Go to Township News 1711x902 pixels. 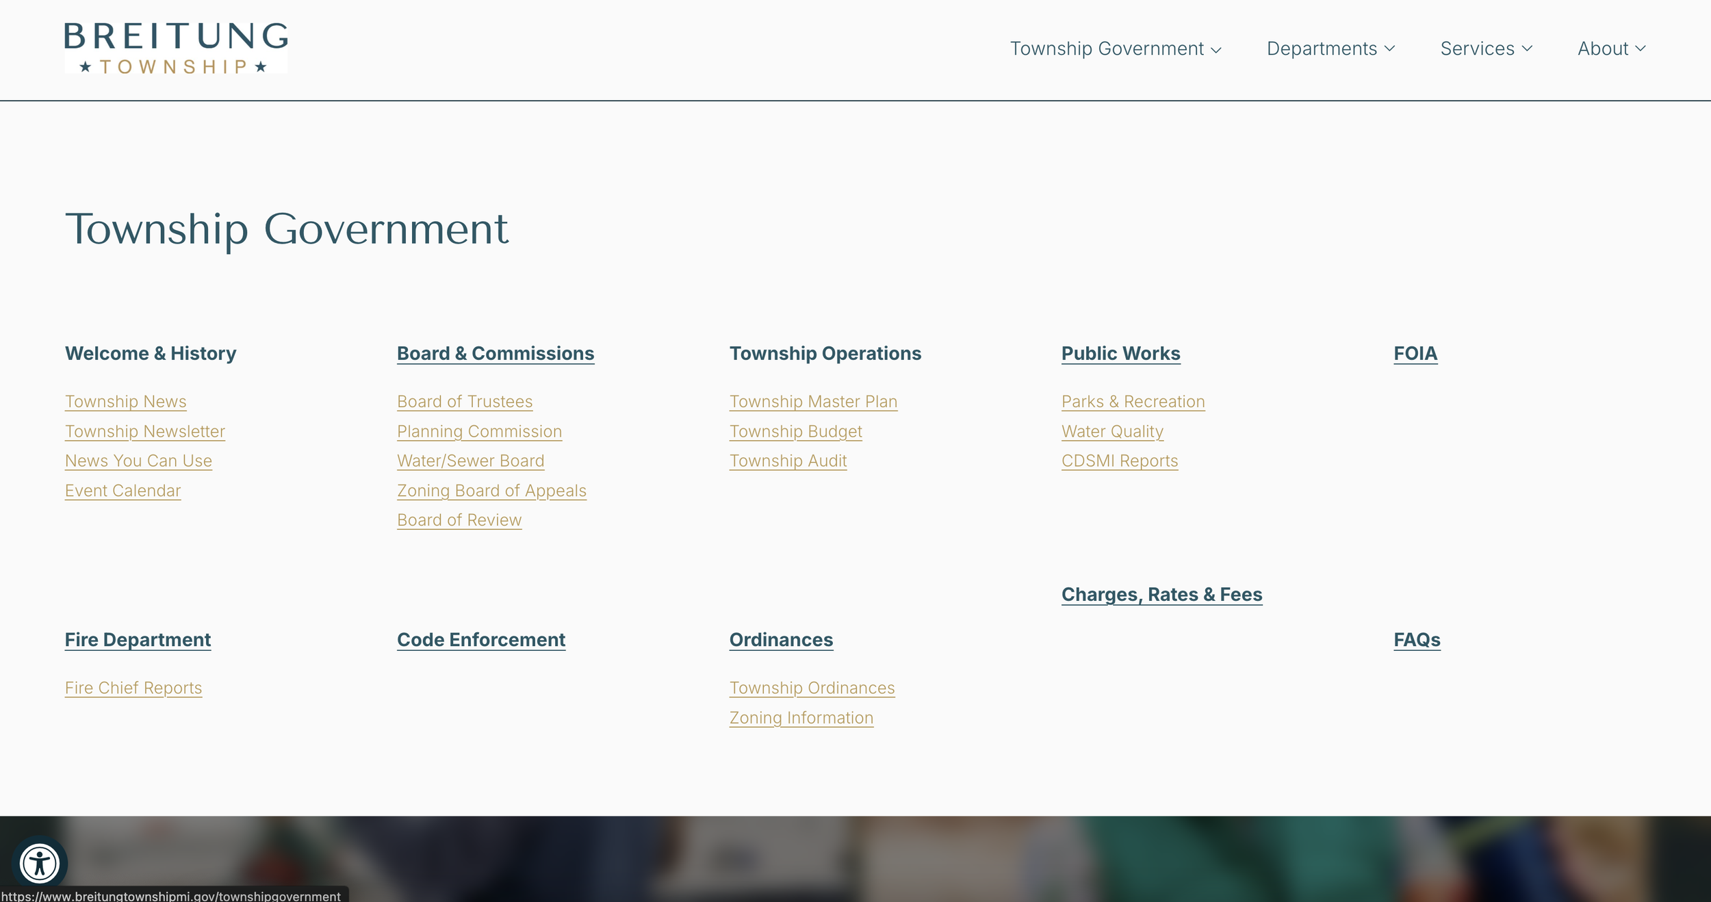pyautogui.click(x=125, y=402)
